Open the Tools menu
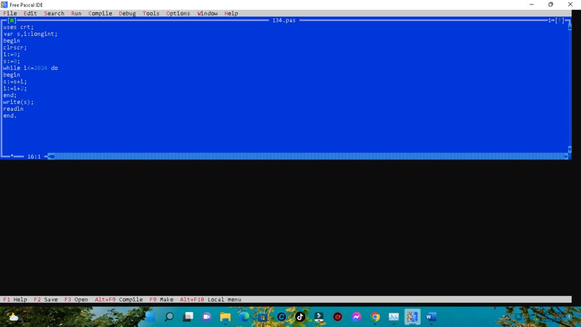 pyautogui.click(x=151, y=14)
